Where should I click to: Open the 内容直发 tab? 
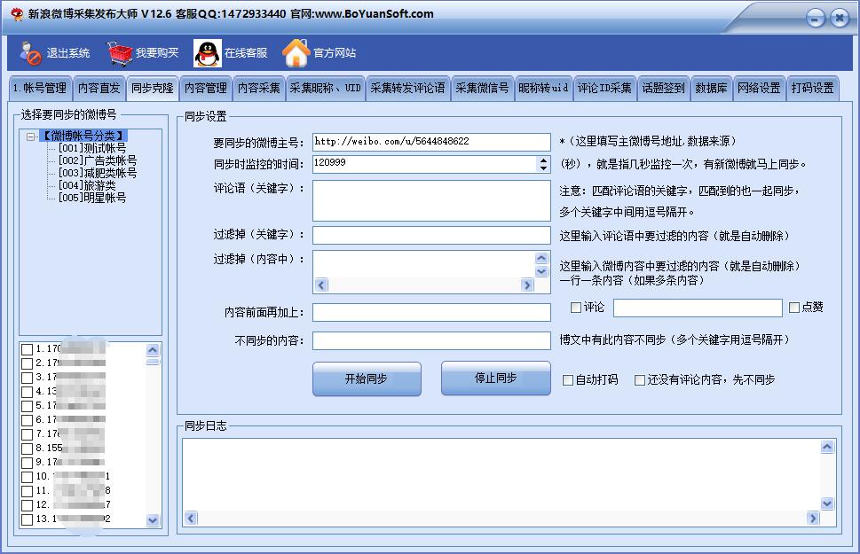tap(99, 89)
